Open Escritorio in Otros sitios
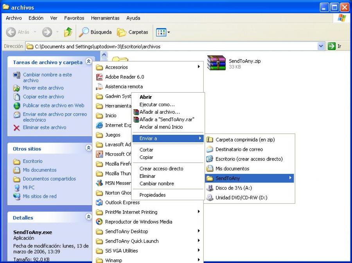 coord(32,161)
